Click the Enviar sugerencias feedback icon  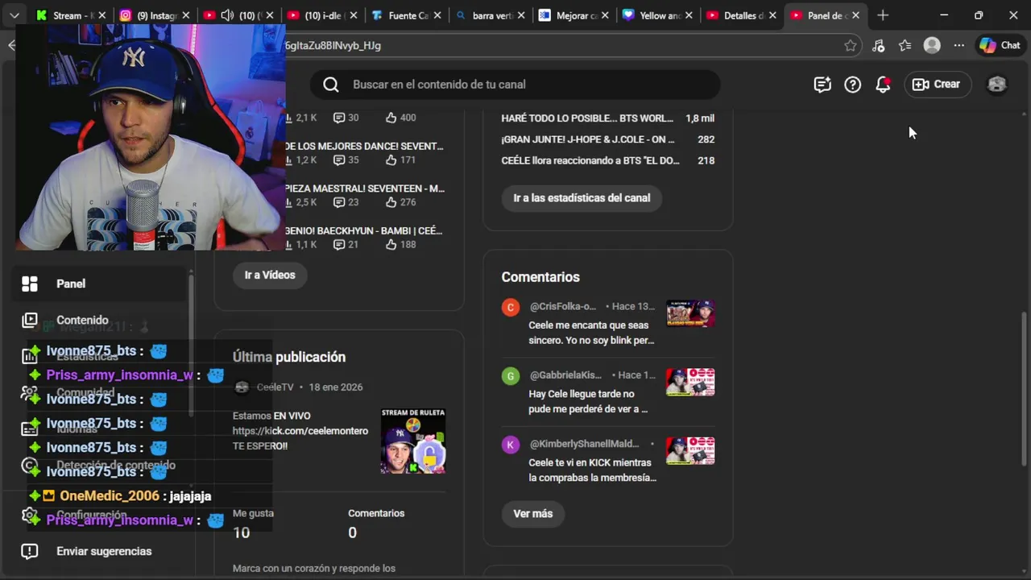(x=30, y=551)
